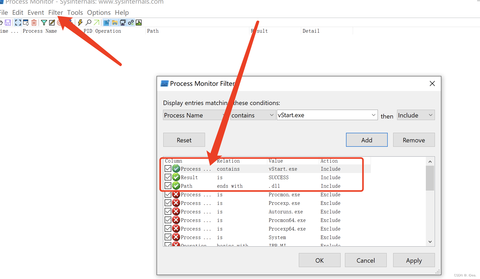Click red exclude icon of Autoruns.exe row
The height and width of the screenshot is (279, 480).
176,211
